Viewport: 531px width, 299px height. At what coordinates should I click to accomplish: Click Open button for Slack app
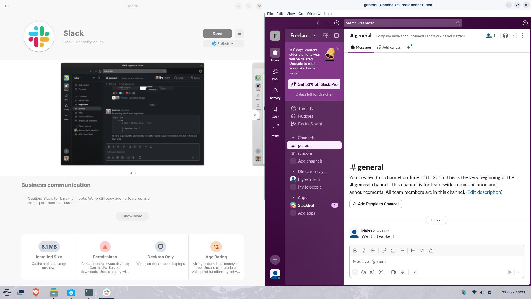click(217, 33)
